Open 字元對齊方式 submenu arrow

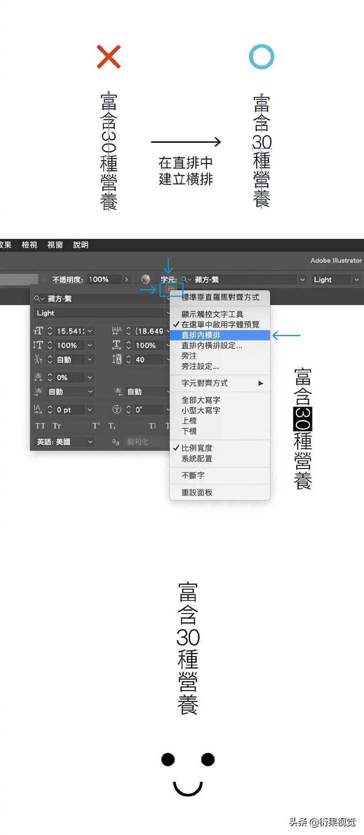point(261,383)
